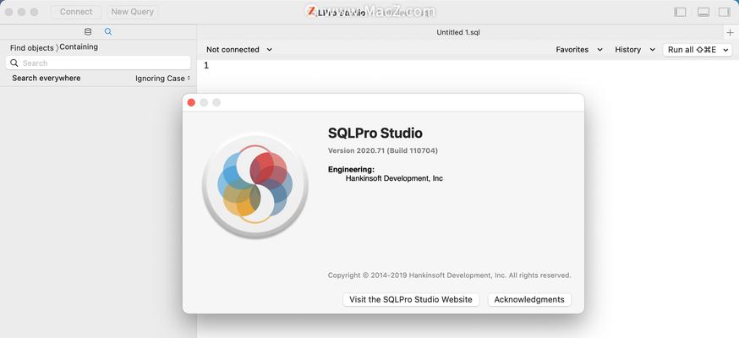The width and height of the screenshot is (739, 338).
Task: Open the History dropdown
Action: (x=635, y=49)
